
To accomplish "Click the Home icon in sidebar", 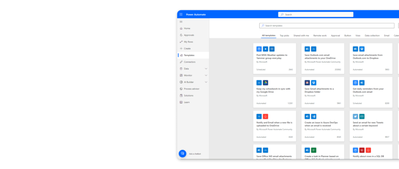I will pos(181,28).
